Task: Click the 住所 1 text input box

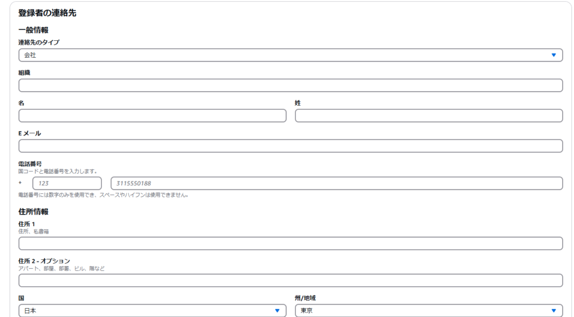Action: point(290,243)
